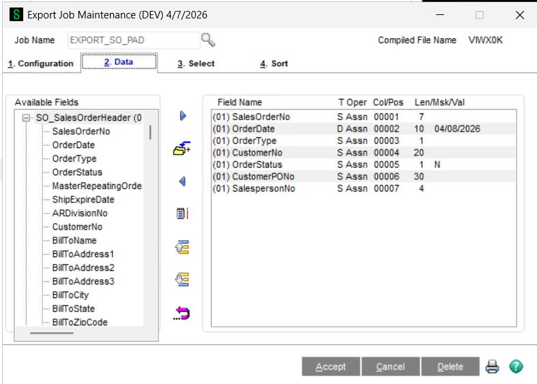Click the Available Fields vertical scrollbar thumb

coord(150,132)
